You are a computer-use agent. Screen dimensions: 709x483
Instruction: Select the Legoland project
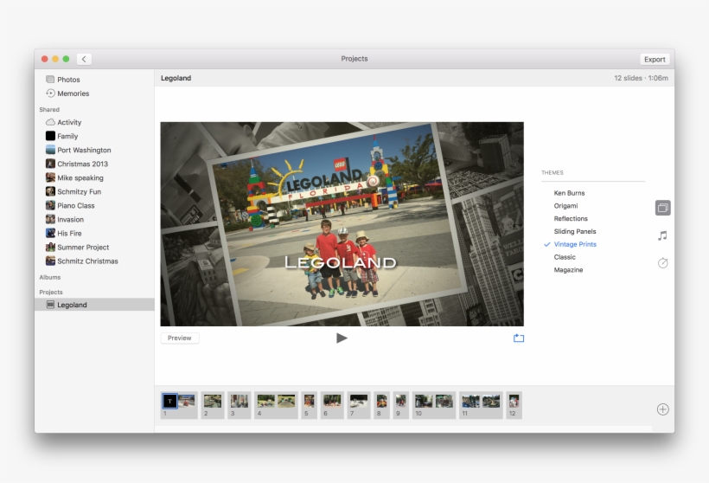click(x=94, y=305)
